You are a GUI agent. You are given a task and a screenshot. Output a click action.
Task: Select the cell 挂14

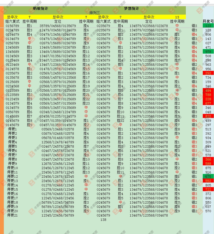point(86,65)
